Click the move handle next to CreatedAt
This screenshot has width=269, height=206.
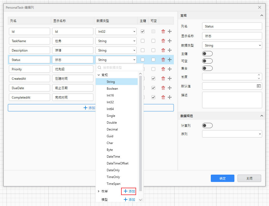170,78
